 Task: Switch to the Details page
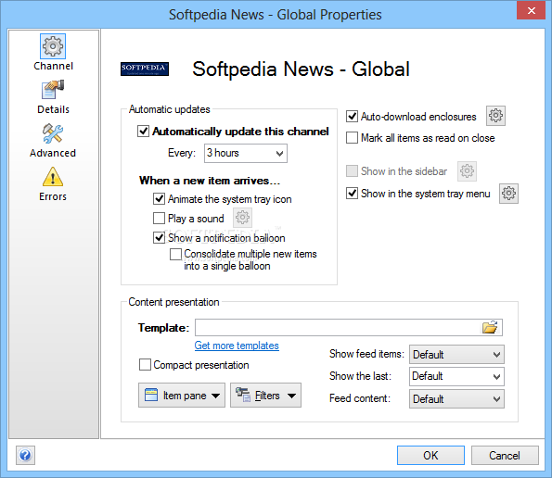point(53,96)
